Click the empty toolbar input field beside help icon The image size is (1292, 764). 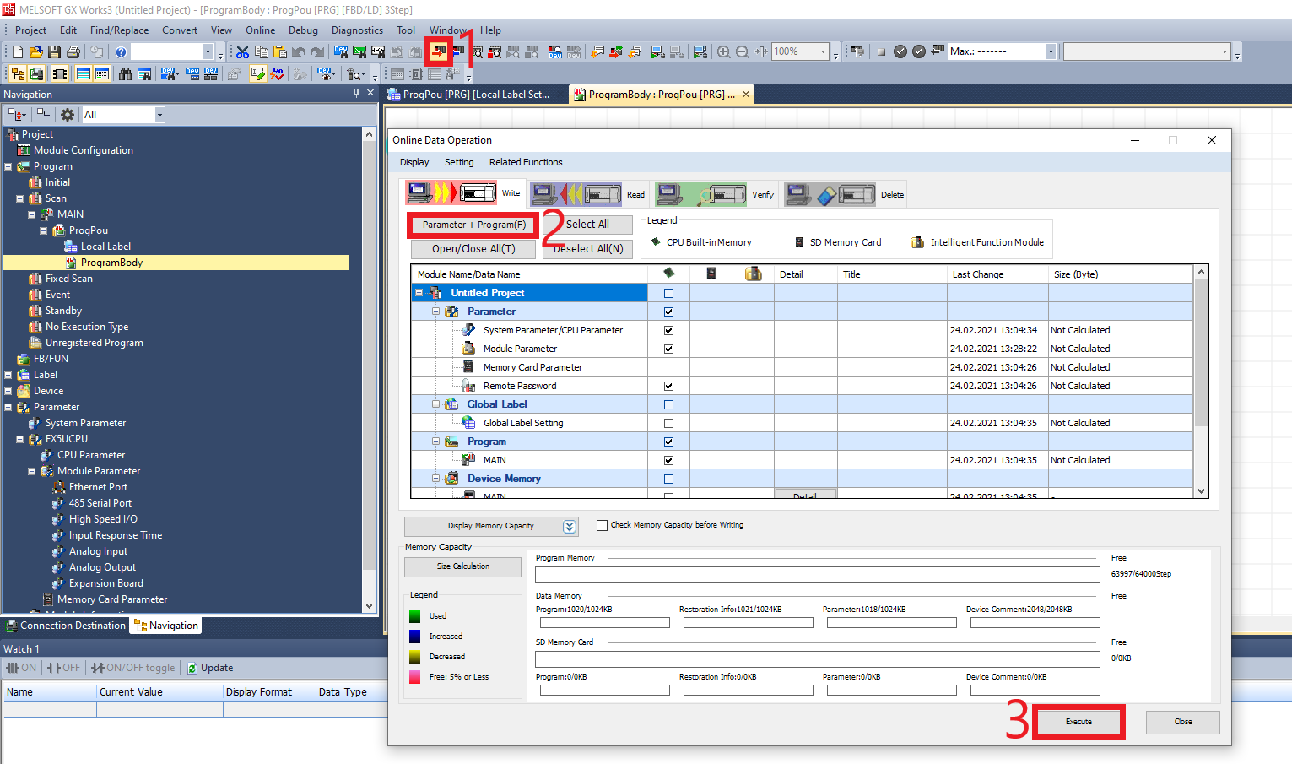[x=166, y=51]
